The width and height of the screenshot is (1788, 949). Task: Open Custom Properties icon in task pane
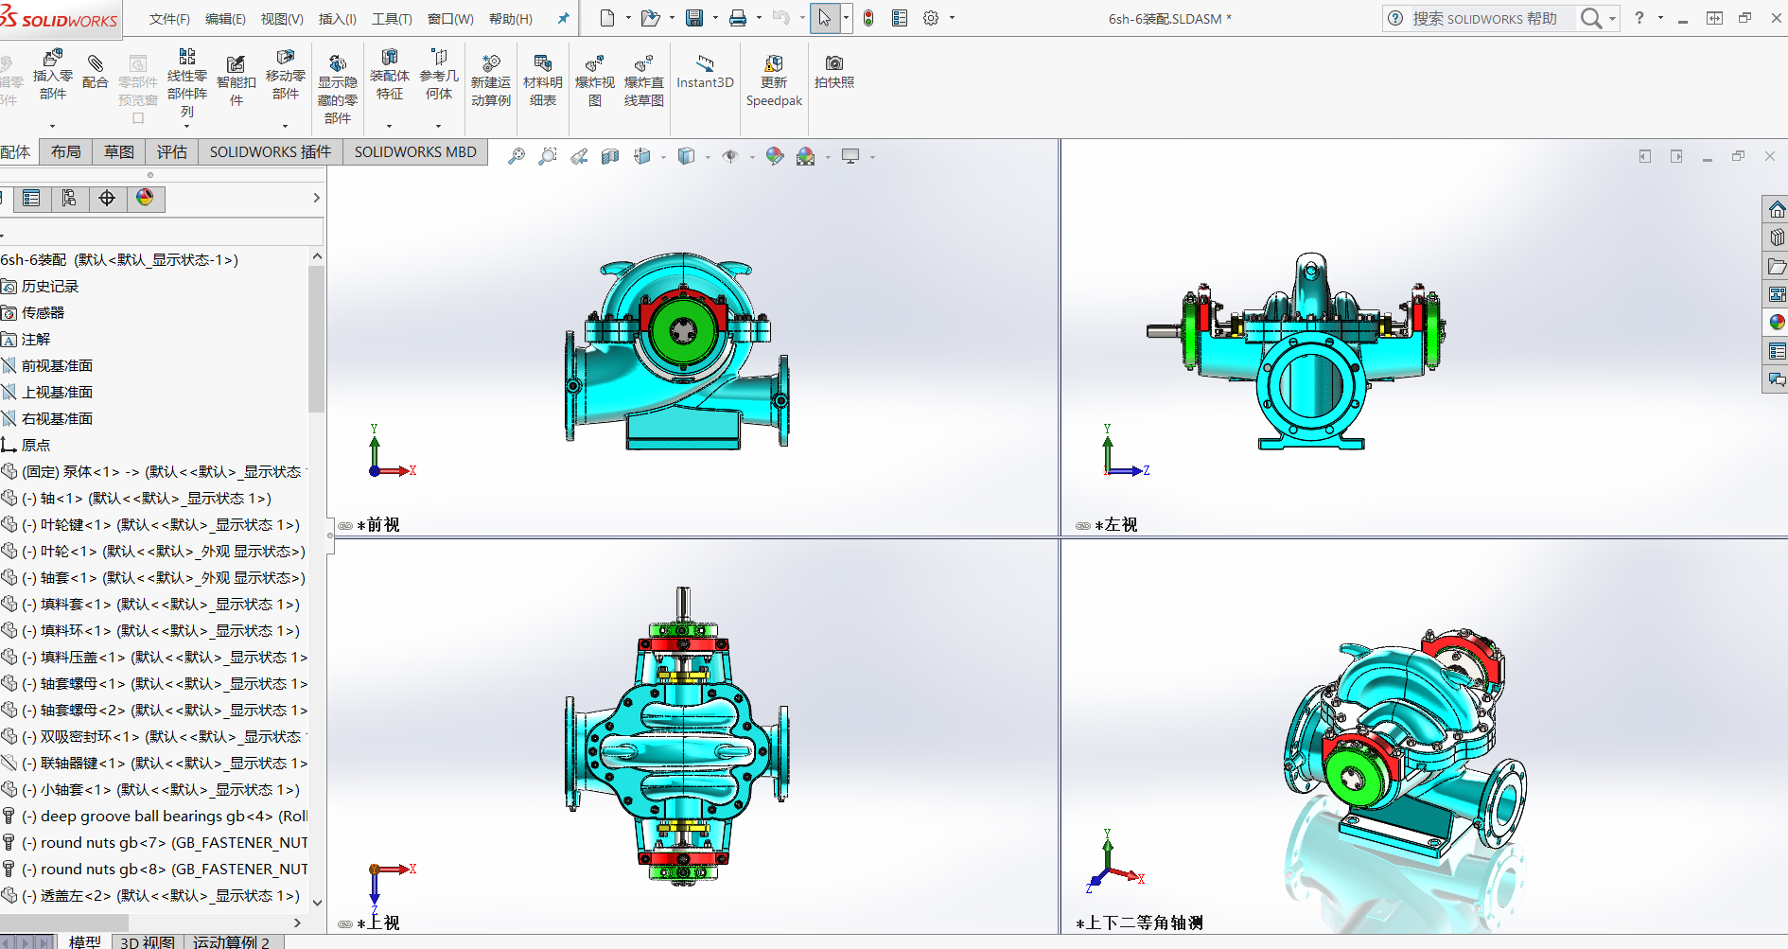click(x=1777, y=351)
